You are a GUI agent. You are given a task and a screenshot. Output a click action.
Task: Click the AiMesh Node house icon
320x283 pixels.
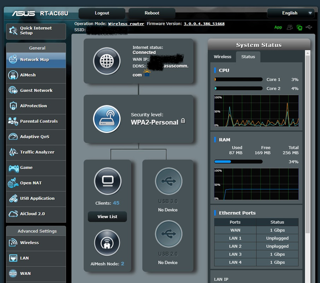click(x=107, y=243)
